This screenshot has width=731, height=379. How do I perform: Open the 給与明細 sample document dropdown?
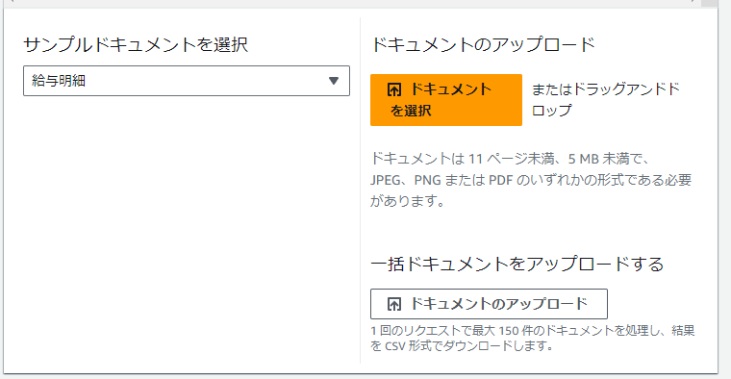coord(187,81)
